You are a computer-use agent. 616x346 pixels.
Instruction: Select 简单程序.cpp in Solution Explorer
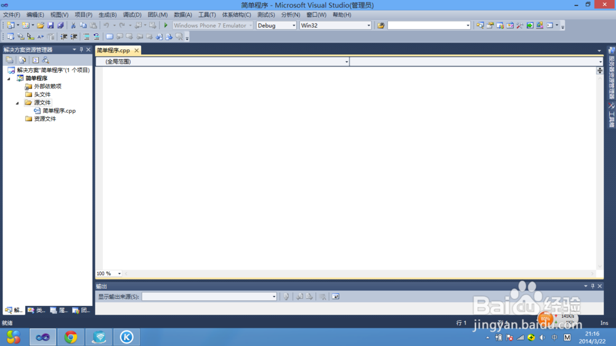(x=59, y=111)
